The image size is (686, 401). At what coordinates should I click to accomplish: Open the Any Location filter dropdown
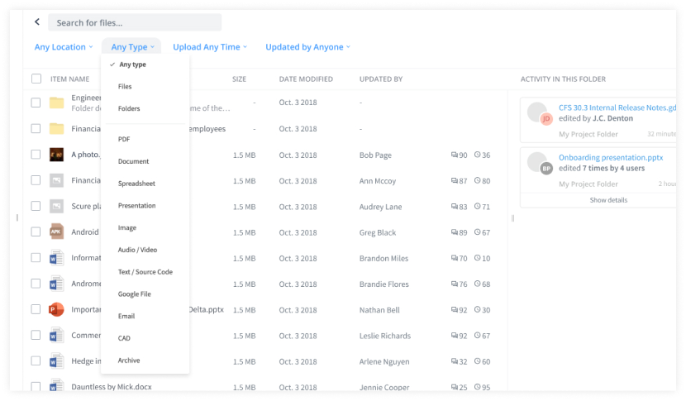pos(63,47)
